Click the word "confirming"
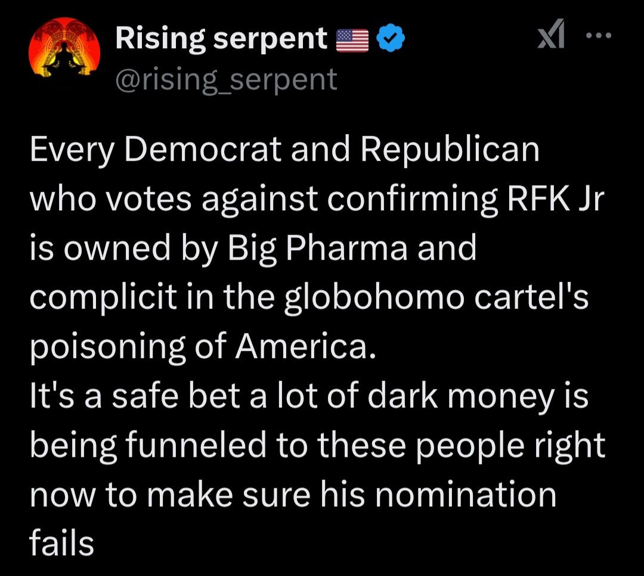Screen dimensions: 644x576 pyautogui.click(x=412, y=198)
